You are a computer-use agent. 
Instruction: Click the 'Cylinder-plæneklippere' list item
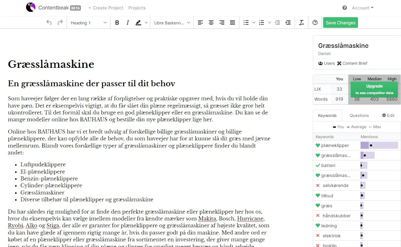click(x=51, y=186)
